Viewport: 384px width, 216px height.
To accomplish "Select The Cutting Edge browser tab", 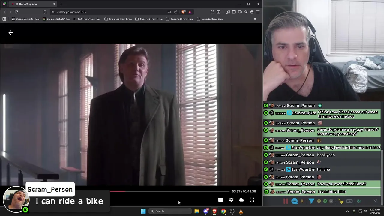I will [x=33, y=4].
